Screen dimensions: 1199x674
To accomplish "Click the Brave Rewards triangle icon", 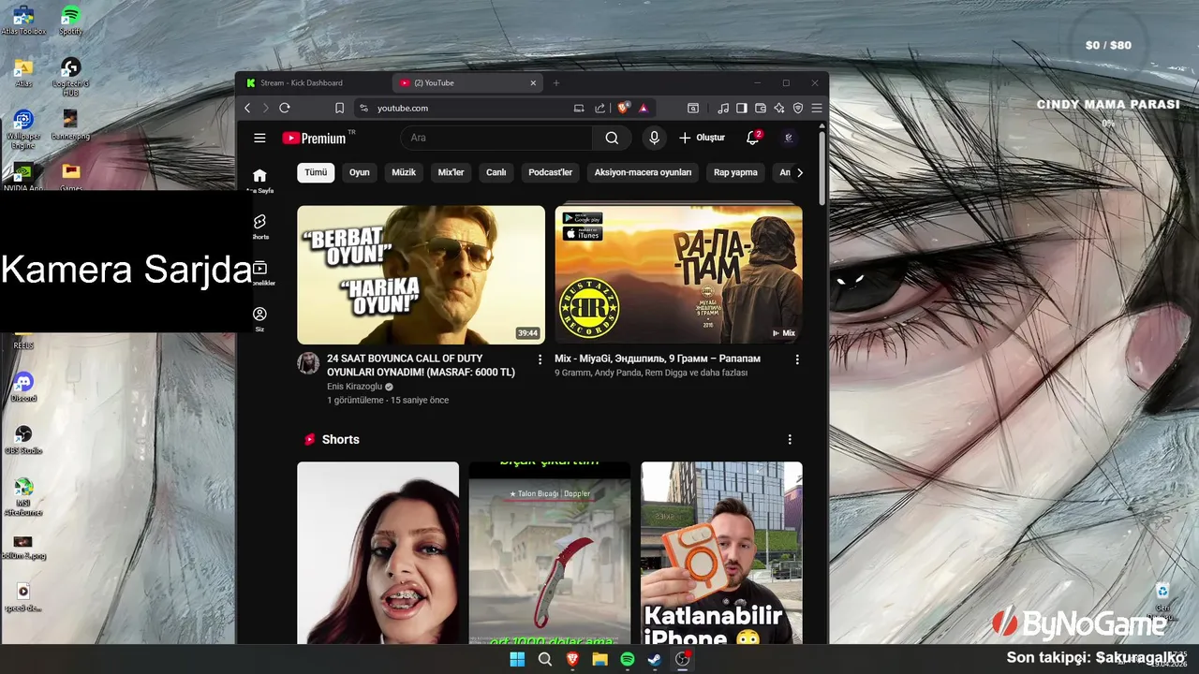I will coord(644,108).
